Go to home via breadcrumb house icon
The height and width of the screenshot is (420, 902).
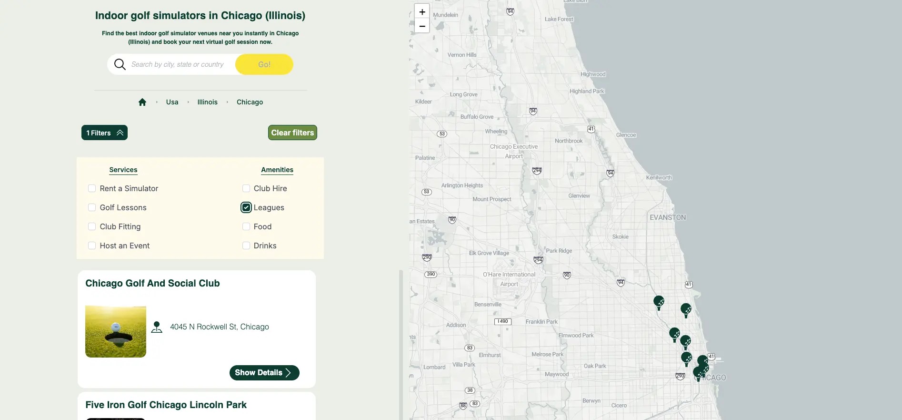point(142,102)
